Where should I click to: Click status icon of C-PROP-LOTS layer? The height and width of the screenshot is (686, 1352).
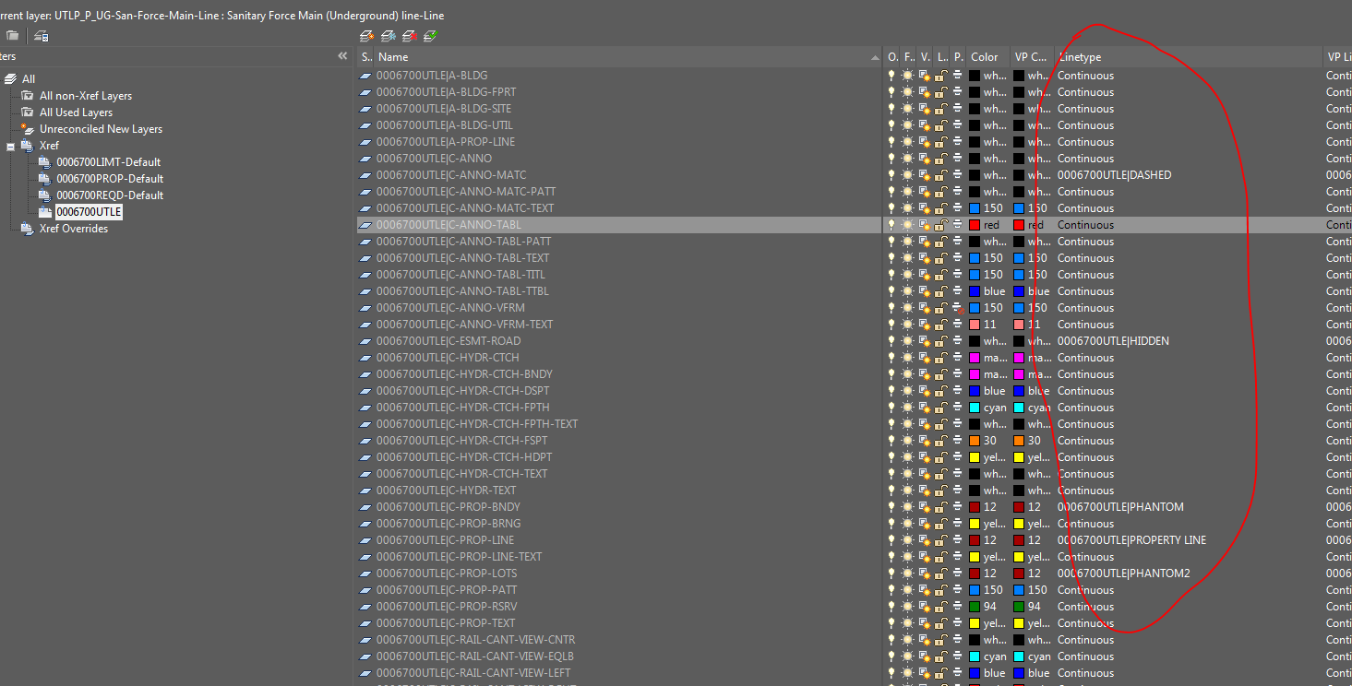[366, 574]
